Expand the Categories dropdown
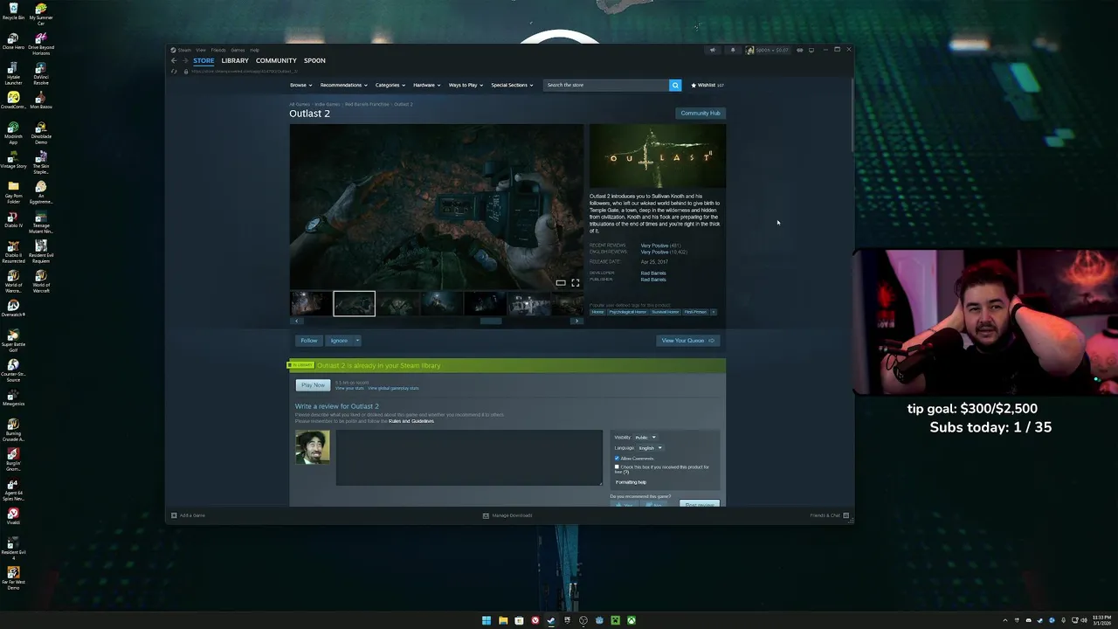 [x=390, y=85]
